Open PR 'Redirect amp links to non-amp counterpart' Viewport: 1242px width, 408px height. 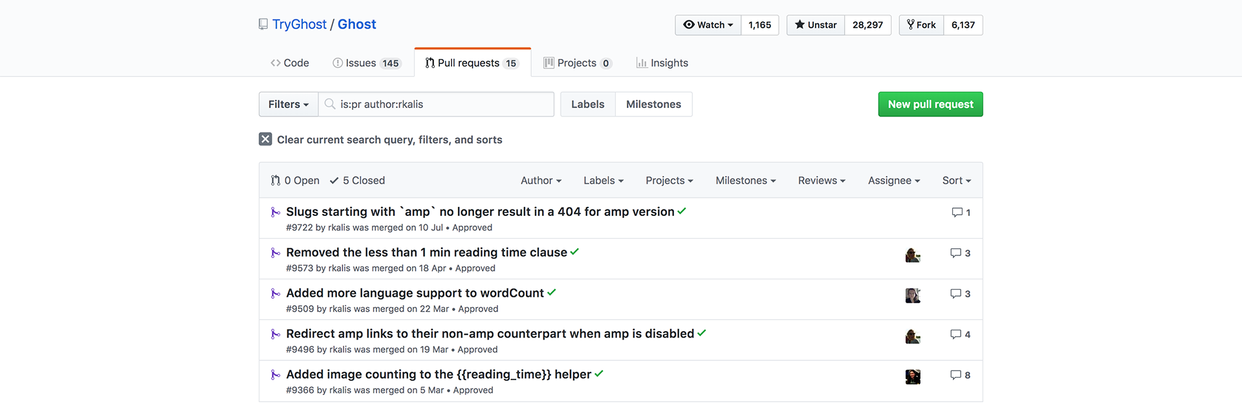coord(490,334)
